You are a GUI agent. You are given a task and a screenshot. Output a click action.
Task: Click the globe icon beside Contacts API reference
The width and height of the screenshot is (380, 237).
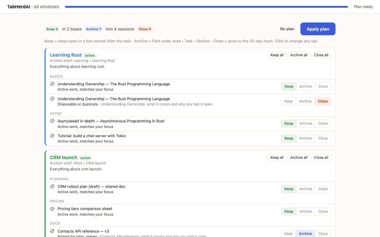pyautogui.click(x=52, y=231)
